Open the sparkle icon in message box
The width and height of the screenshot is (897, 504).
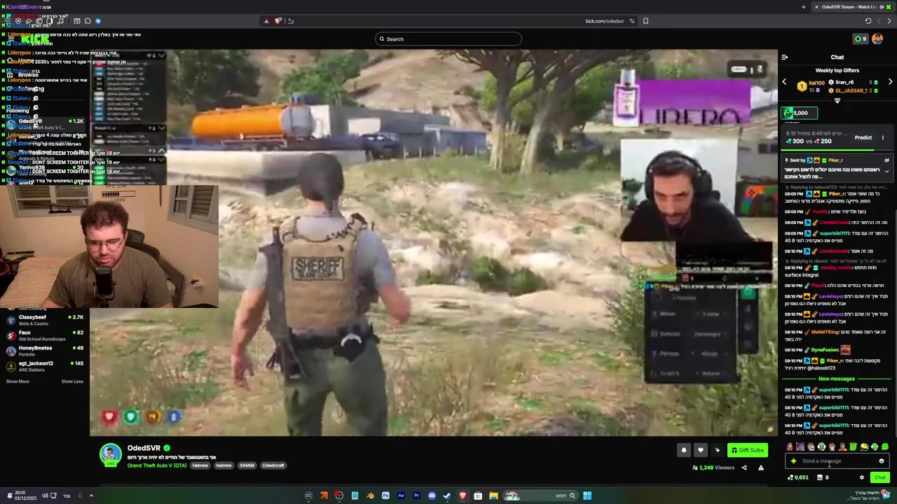click(793, 461)
